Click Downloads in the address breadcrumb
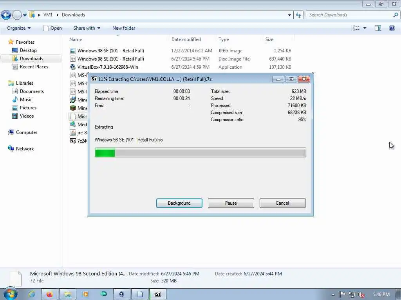This screenshot has width=401, height=300. 73,15
